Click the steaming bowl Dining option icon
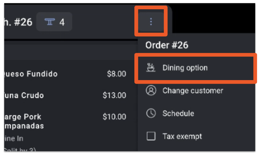262x156 pixels. pos(151,68)
